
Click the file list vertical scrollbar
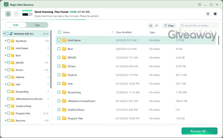tap(219, 40)
